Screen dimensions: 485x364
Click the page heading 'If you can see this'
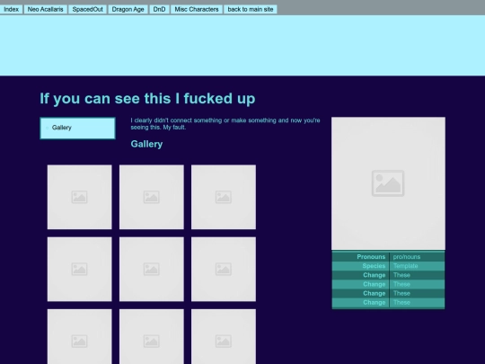(147, 99)
